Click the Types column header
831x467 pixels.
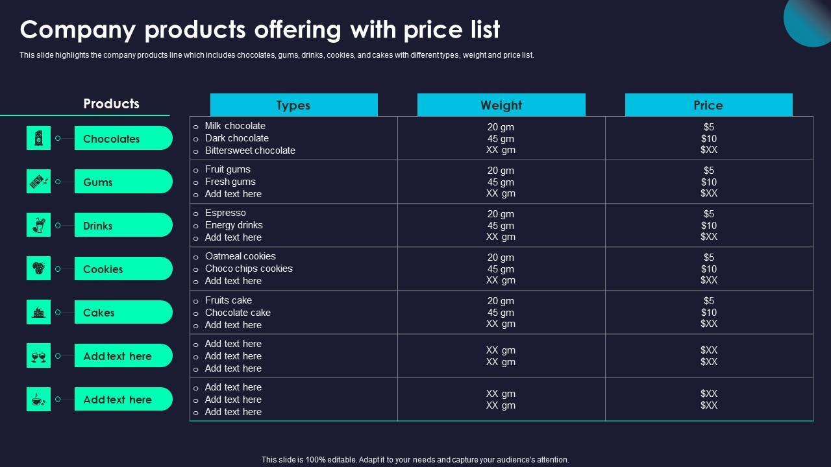tap(293, 105)
